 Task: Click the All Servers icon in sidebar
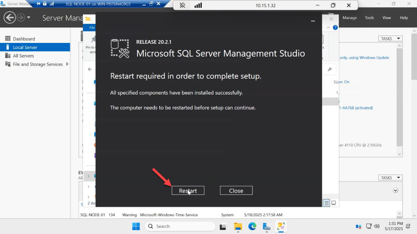click(x=8, y=56)
